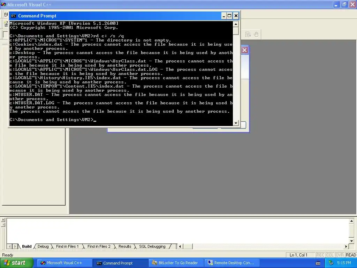Click the output pane vertical scrollbar down arrow
Screen dimensions: 357x268
351,241
